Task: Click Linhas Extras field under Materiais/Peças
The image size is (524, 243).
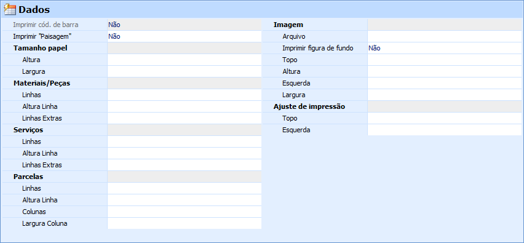Action: point(184,118)
